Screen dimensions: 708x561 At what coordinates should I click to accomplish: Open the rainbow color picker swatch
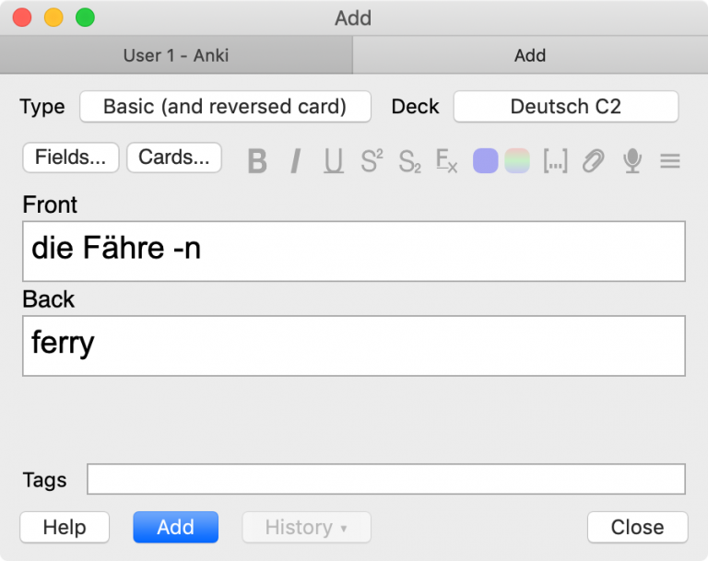coord(517,160)
